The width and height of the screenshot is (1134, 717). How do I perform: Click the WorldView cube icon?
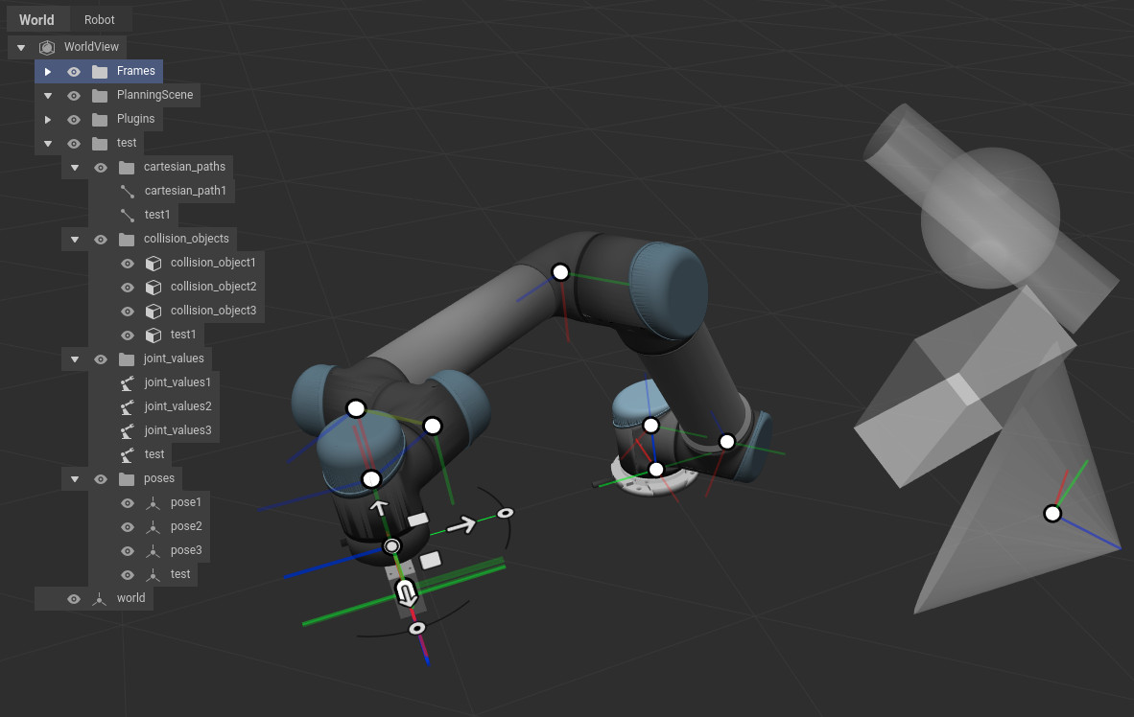point(47,47)
